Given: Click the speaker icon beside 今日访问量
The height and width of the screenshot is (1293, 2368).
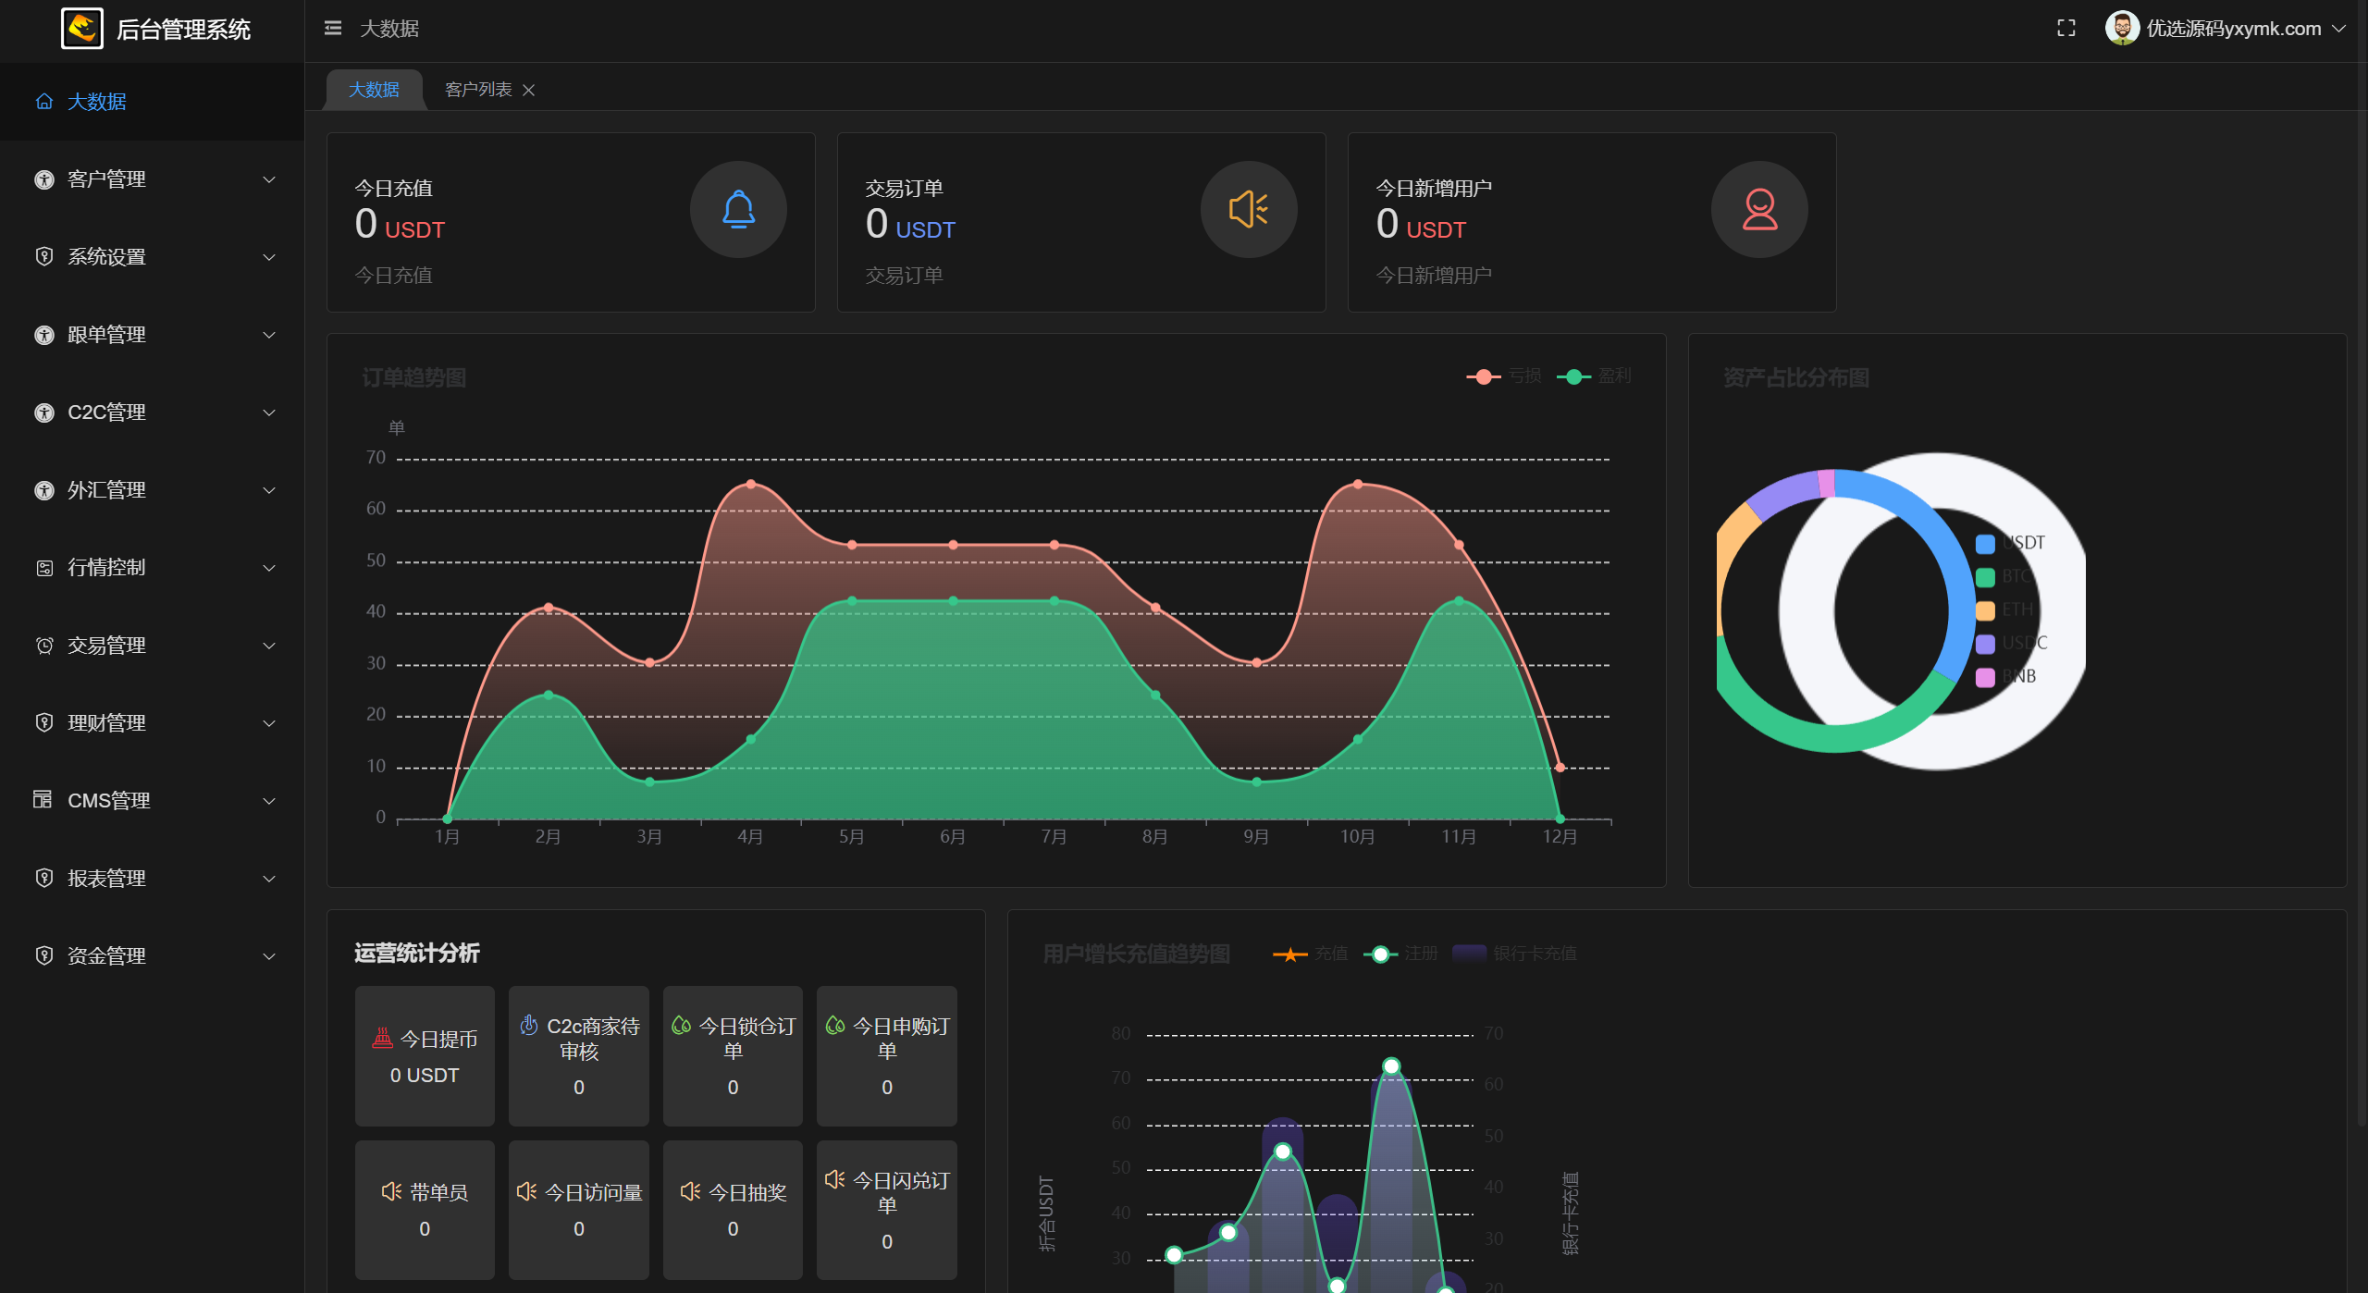Looking at the screenshot, I should [x=526, y=1191].
